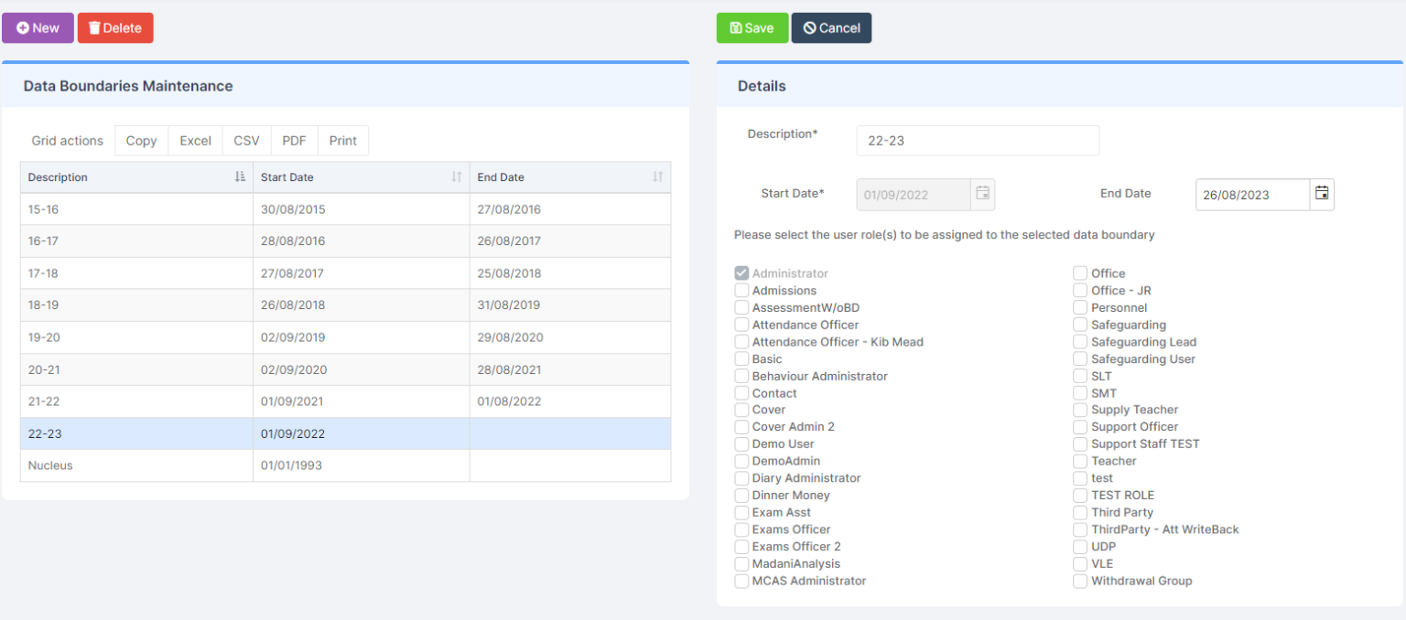Export the grid as CSV
Screen dimensions: 1406x620
(x=245, y=140)
